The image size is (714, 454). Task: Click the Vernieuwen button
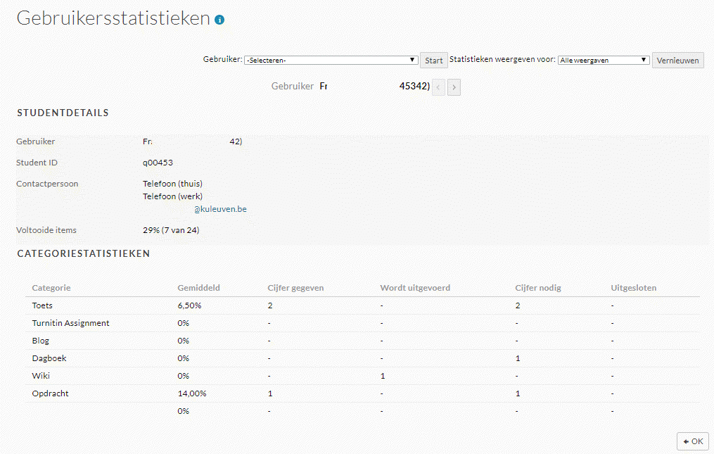(x=677, y=61)
